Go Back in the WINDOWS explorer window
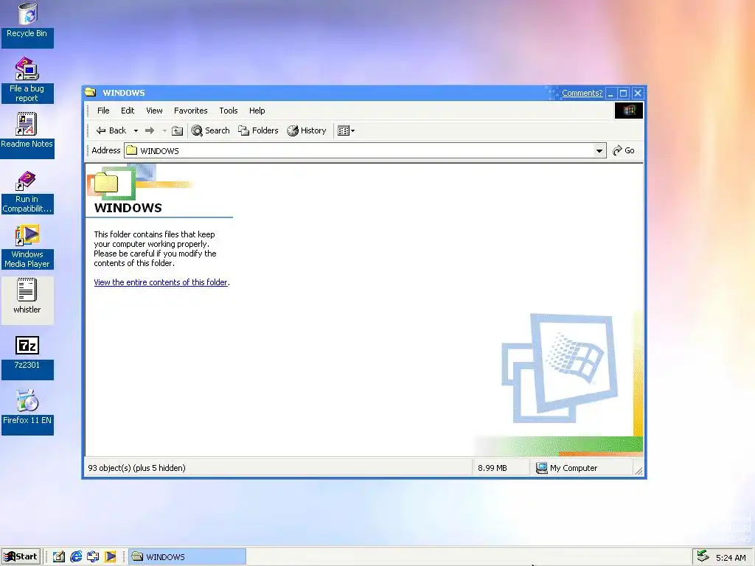Viewport: 755px width, 566px height. [x=111, y=130]
